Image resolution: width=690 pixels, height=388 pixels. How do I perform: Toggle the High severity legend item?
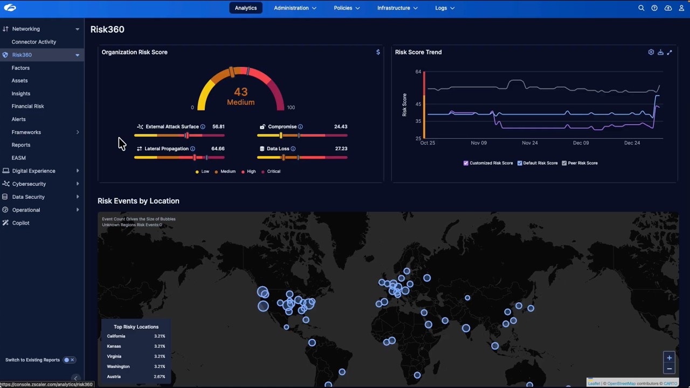[249, 171]
